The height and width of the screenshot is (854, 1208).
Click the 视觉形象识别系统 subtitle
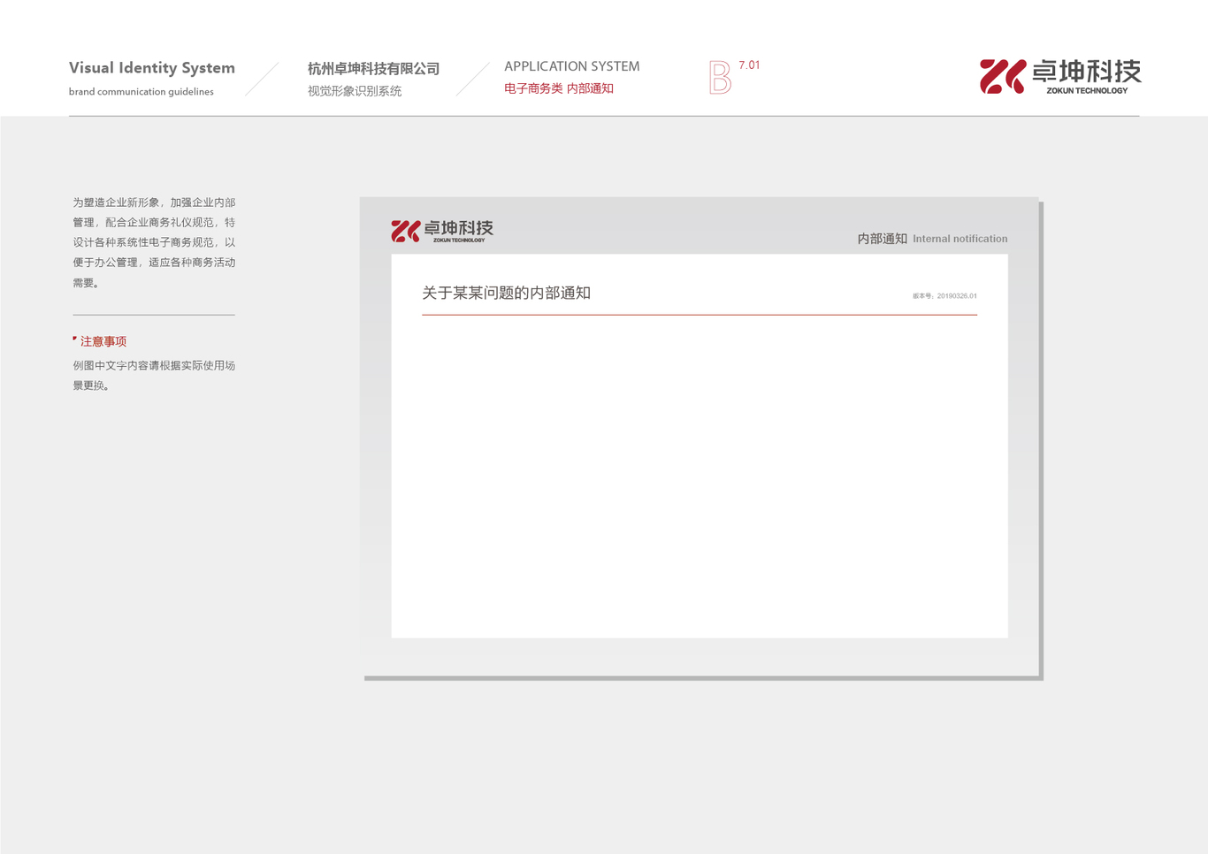pyautogui.click(x=355, y=91)
